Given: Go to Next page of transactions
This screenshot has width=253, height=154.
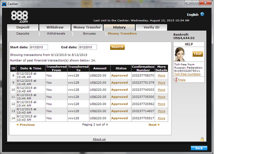Looking at the screenshot, I should pos(154,125).
